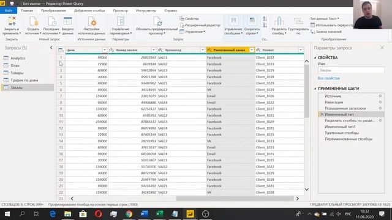392x220 pixels.
Task: Click table corner menu icon
Action: [x=61, y=50]
